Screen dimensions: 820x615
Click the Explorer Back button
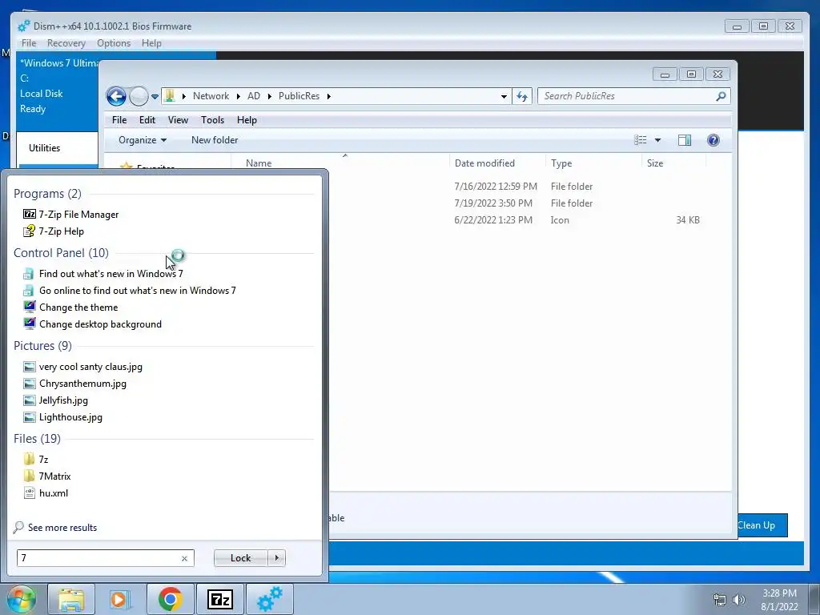pos(116,96)
